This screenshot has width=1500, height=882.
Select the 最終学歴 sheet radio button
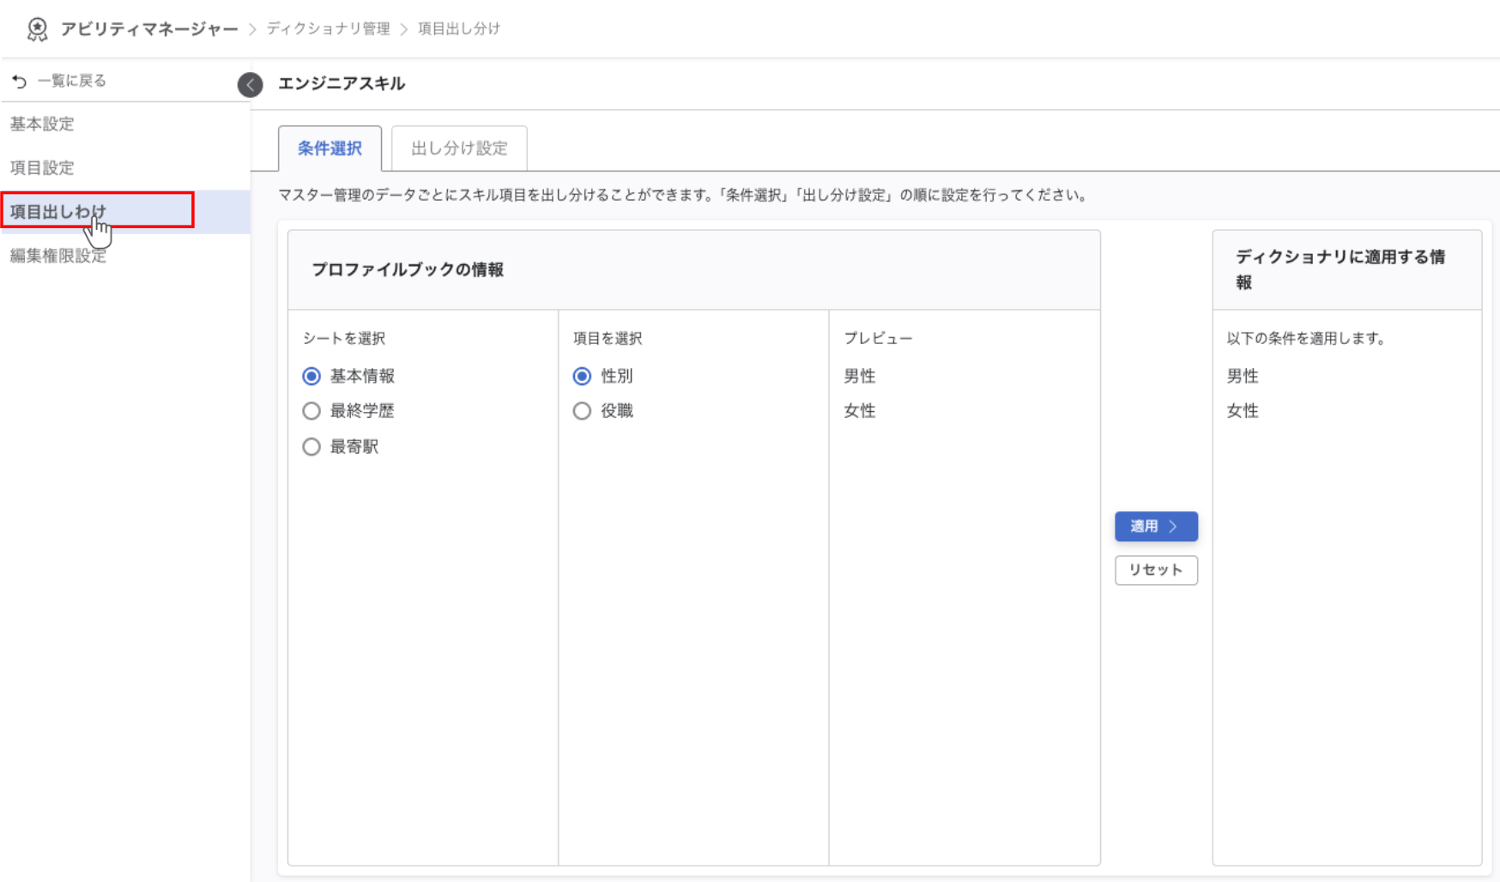pos(311,411)
